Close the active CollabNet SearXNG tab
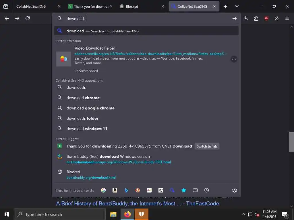Screen dimensions: 294x220 214,6
